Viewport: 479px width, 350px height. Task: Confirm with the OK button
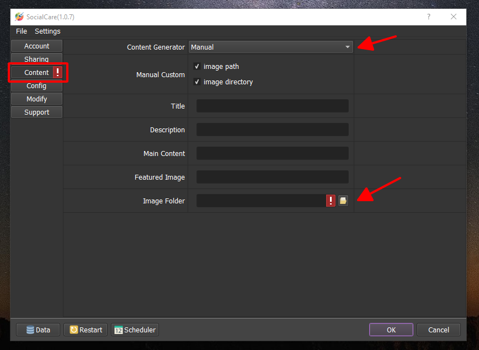(391, 330)
